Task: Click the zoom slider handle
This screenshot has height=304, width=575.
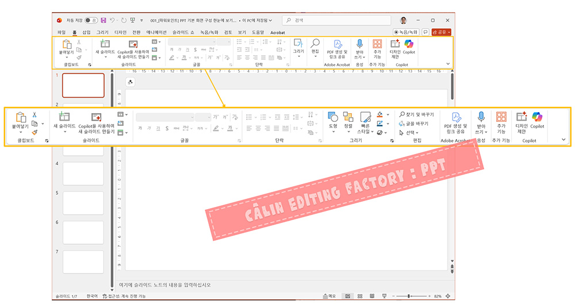Action: [409, 296]
